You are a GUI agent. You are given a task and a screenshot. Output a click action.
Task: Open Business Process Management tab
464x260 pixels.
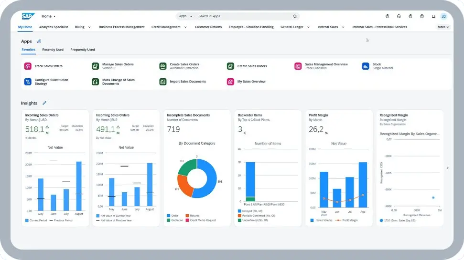122,27
